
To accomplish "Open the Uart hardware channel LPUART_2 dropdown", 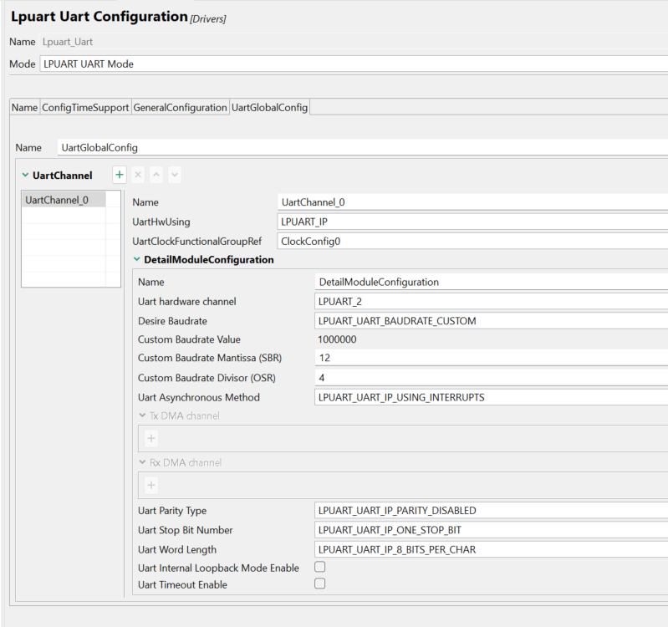I will click(491, 301).
